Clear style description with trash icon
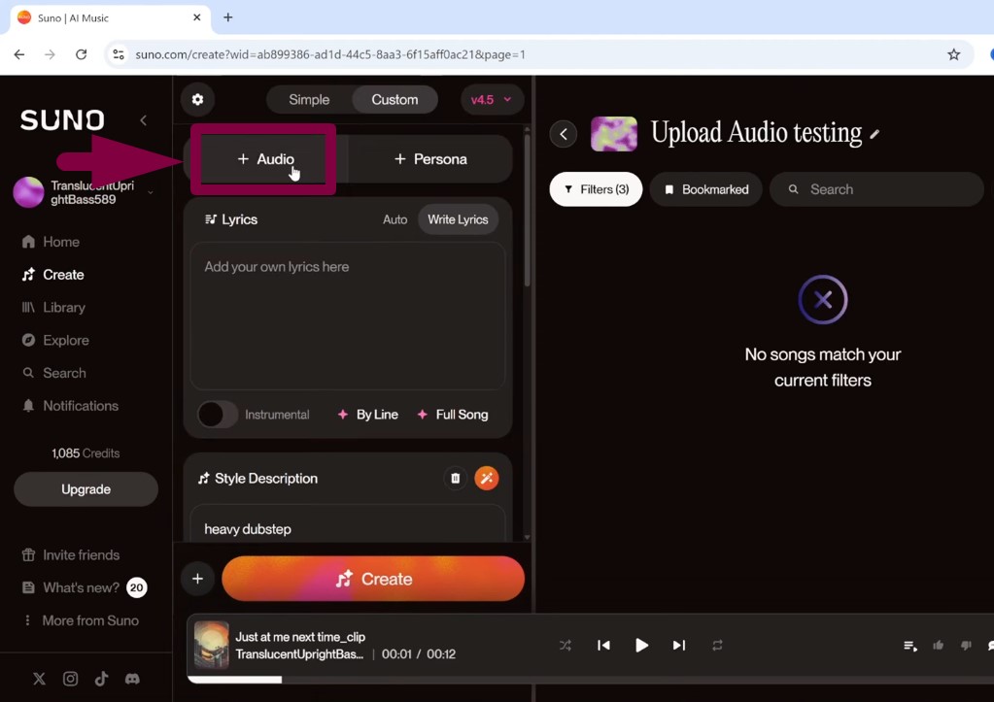Viewport: 994px width, 702px height. 455,479
